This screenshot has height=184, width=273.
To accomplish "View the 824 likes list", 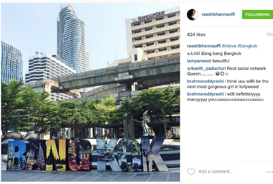I will point(196,35).
